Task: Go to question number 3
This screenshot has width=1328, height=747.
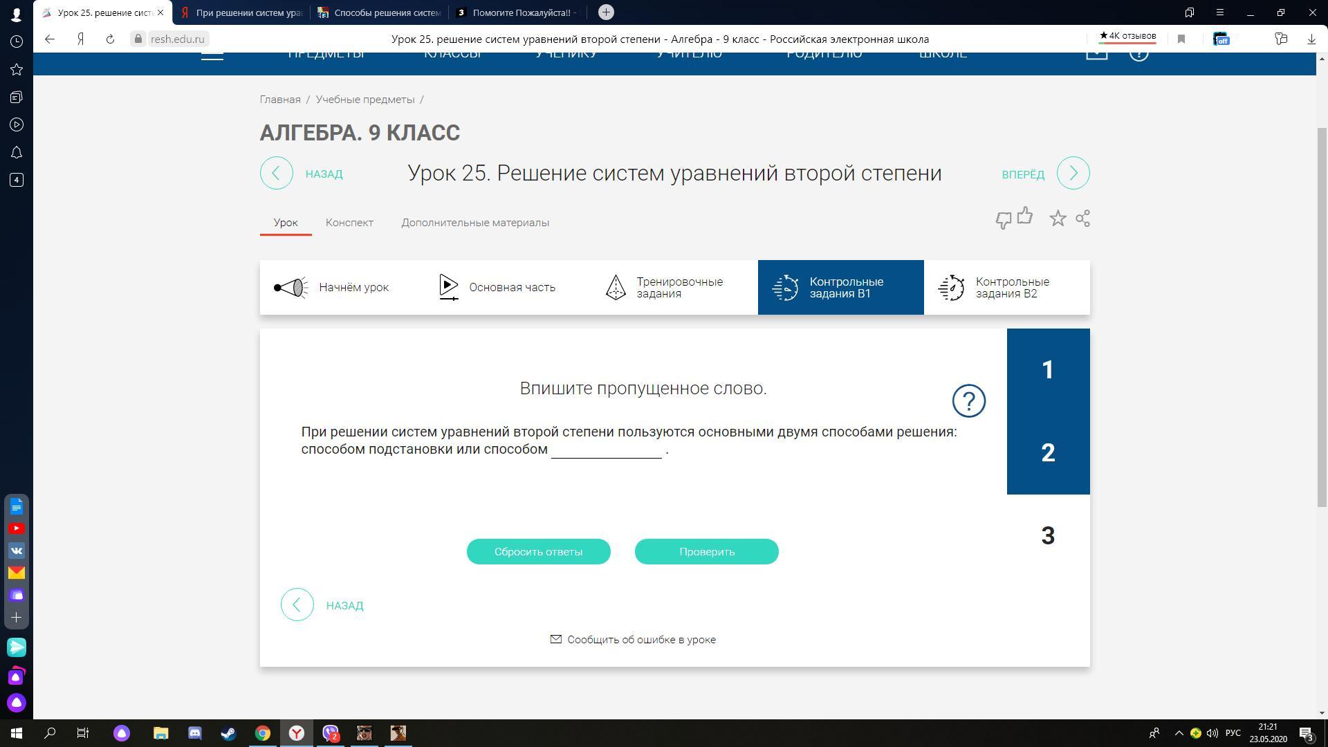Action: [1048, 536]
